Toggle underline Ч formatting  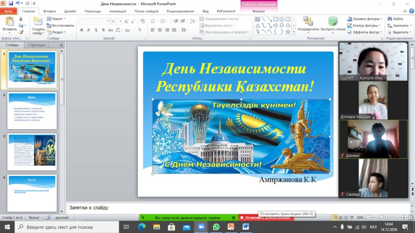tap(96, 30)
